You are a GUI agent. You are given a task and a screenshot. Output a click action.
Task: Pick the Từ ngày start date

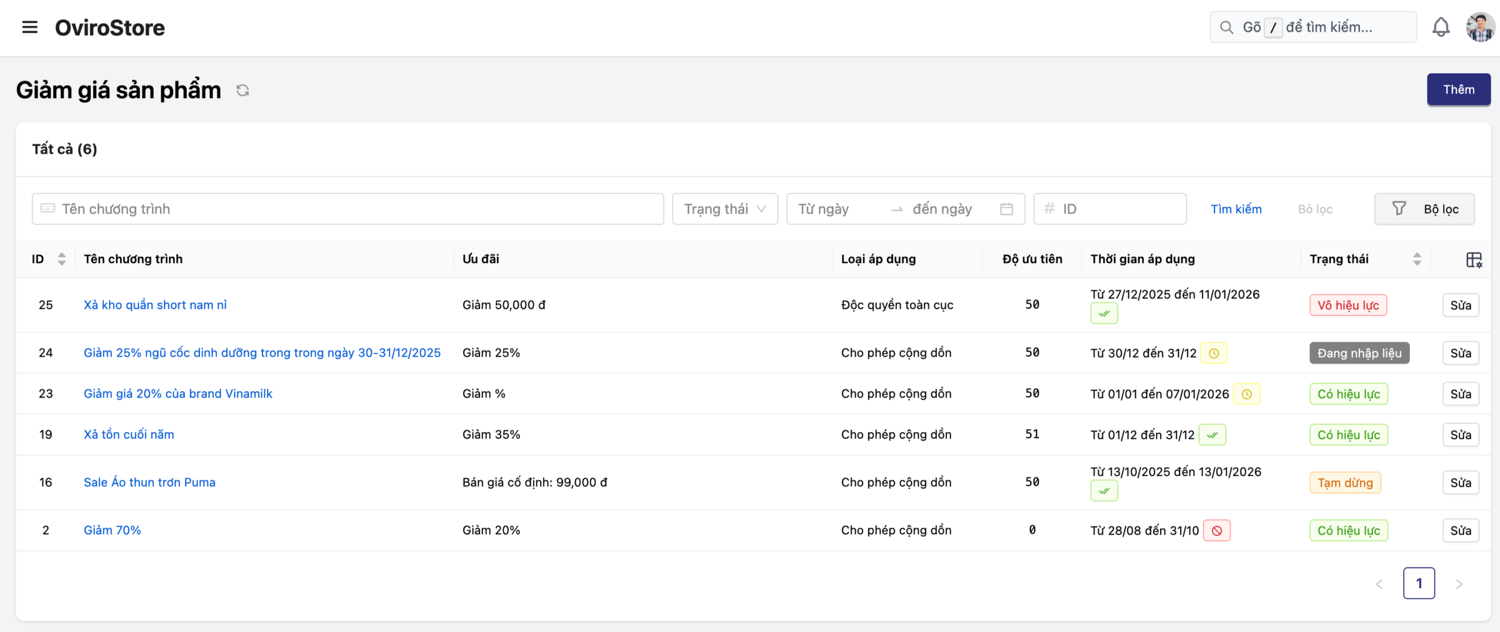(838, 209)
